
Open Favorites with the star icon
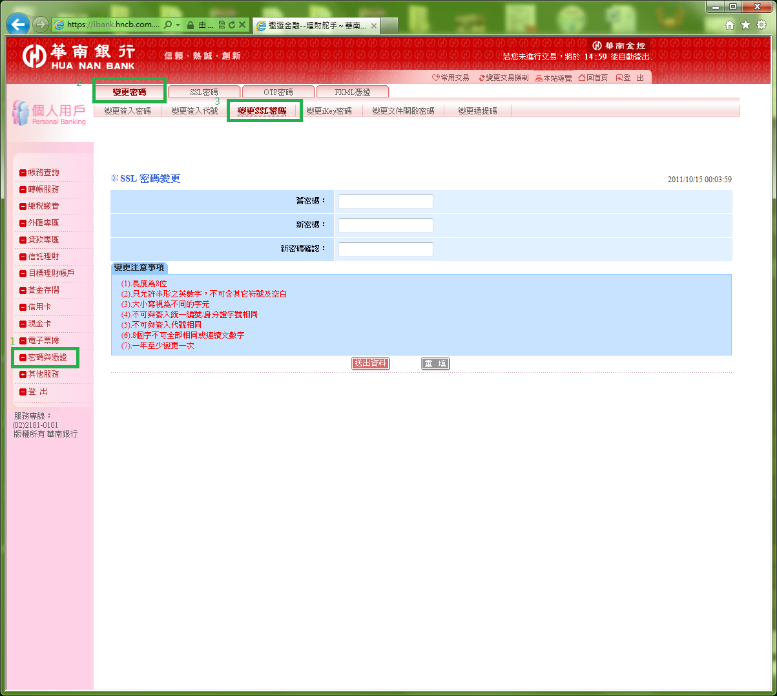pyautogui.click(x=745, y=25)
